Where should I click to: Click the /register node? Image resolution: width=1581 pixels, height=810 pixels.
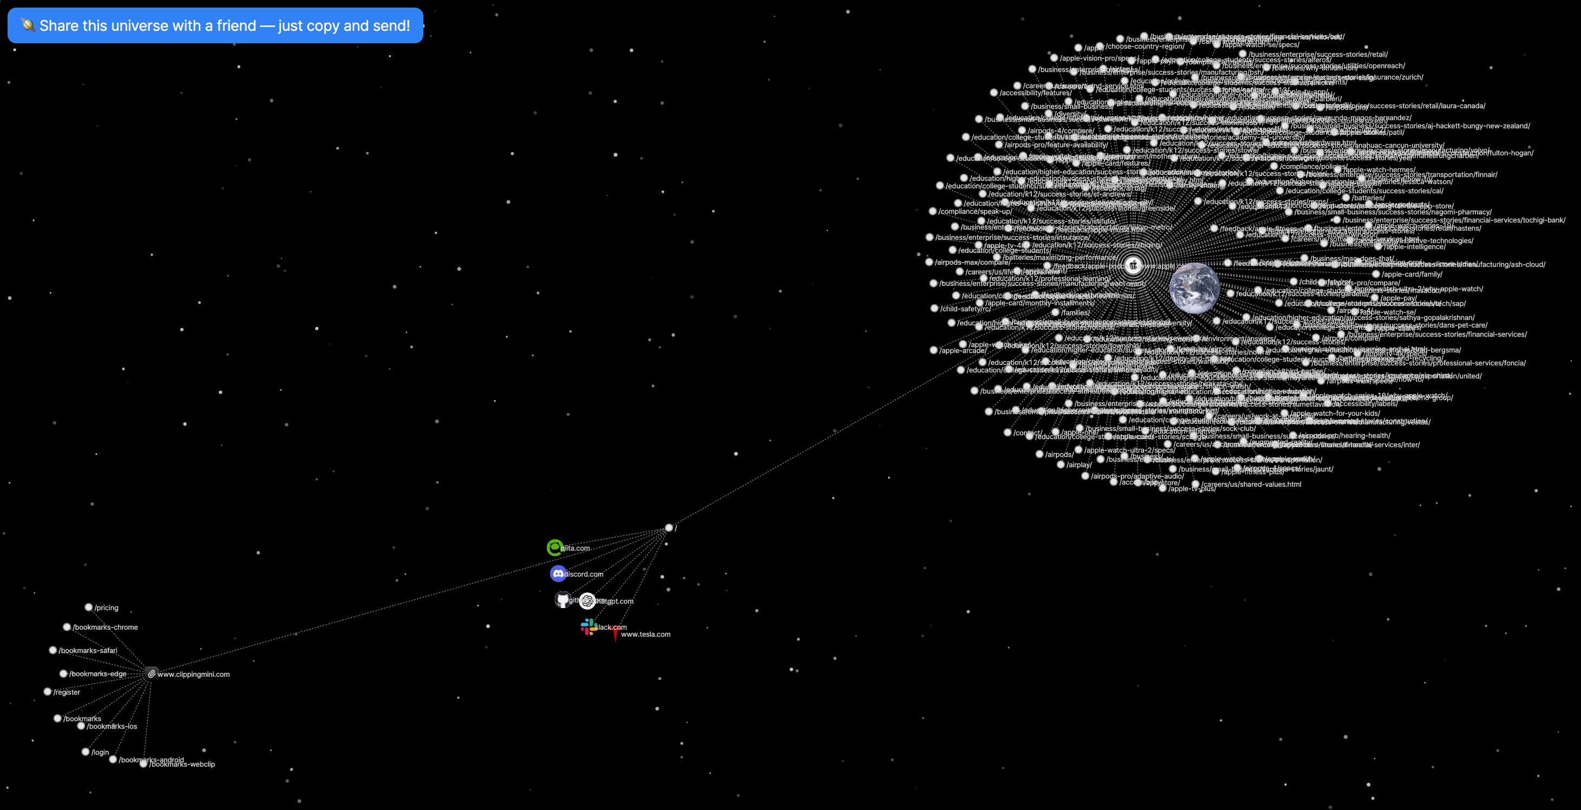(x=48, y=692)
